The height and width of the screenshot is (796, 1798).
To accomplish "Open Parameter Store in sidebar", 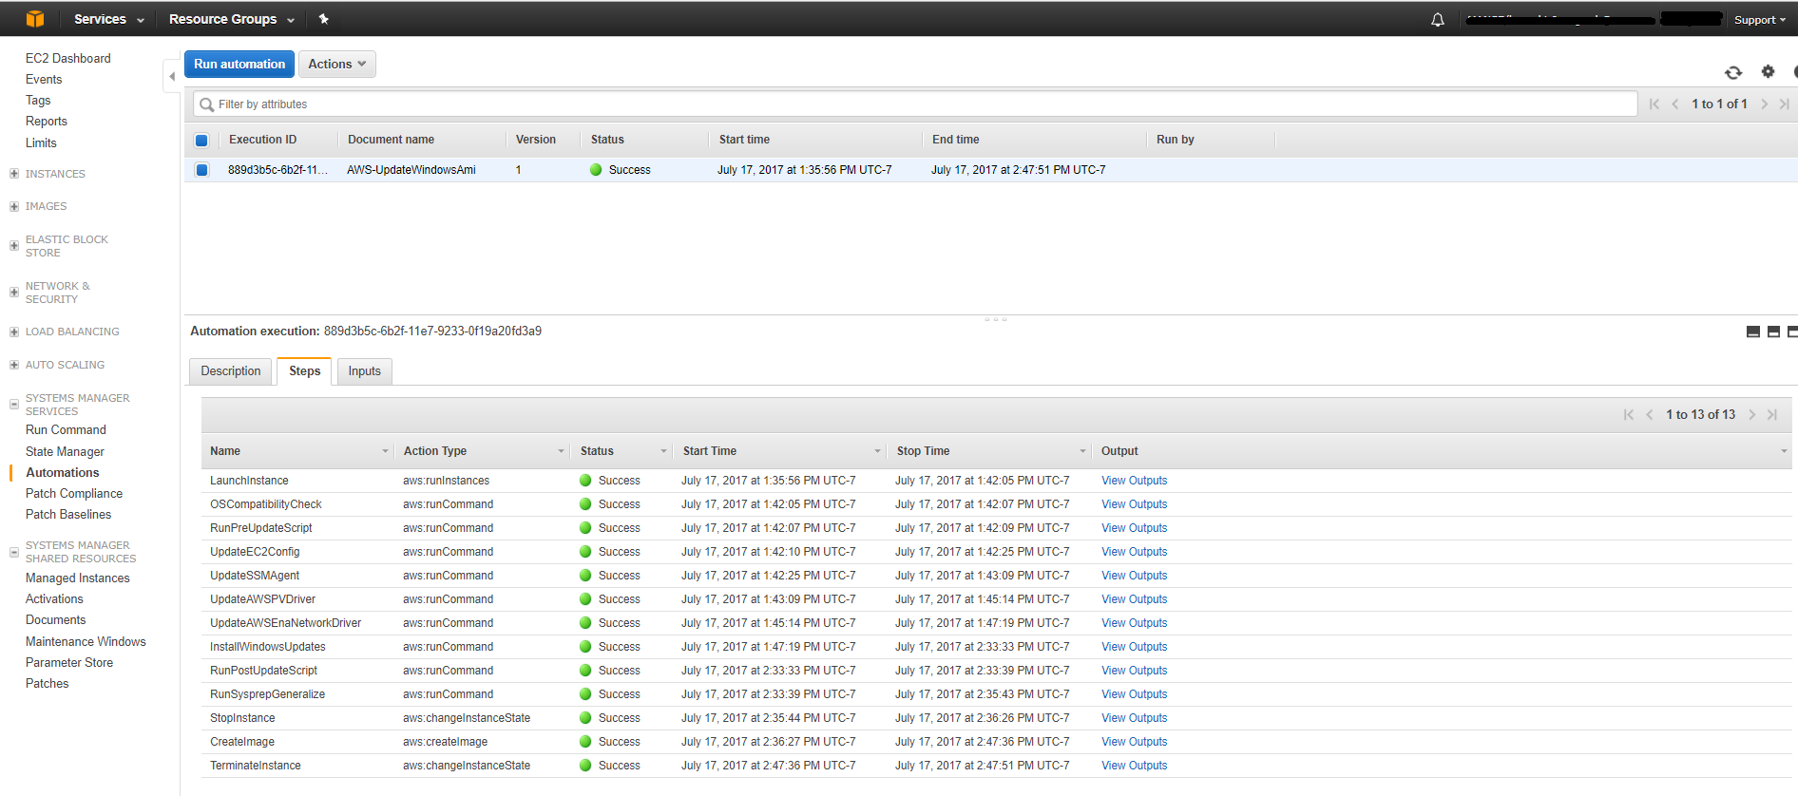I will tap(69, 663).
